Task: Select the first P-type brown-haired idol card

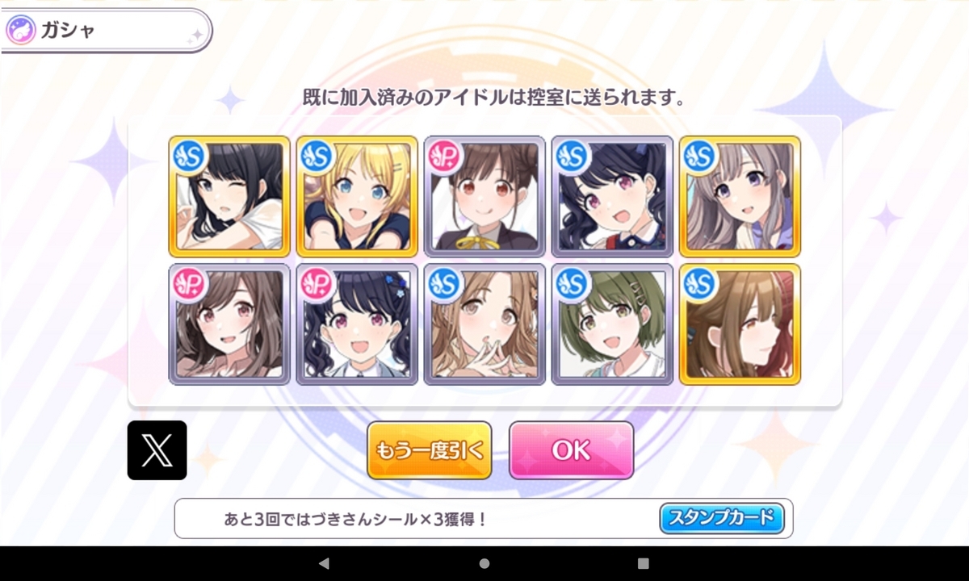Action: [229, 324]
